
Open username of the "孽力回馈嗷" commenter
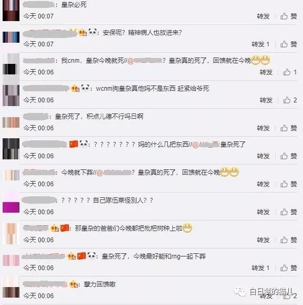45,284
